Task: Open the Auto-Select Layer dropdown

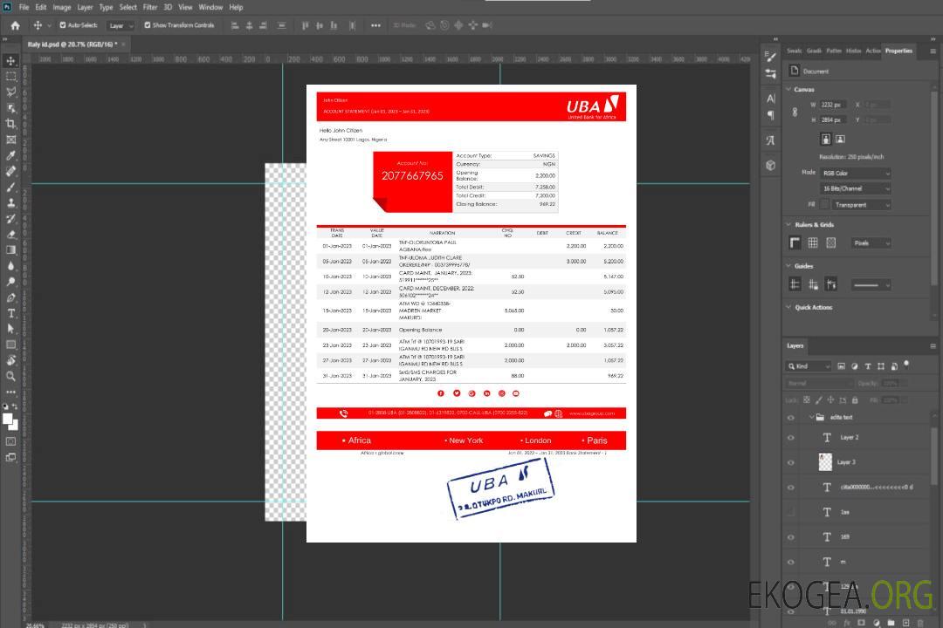Action: pos(120,25)
